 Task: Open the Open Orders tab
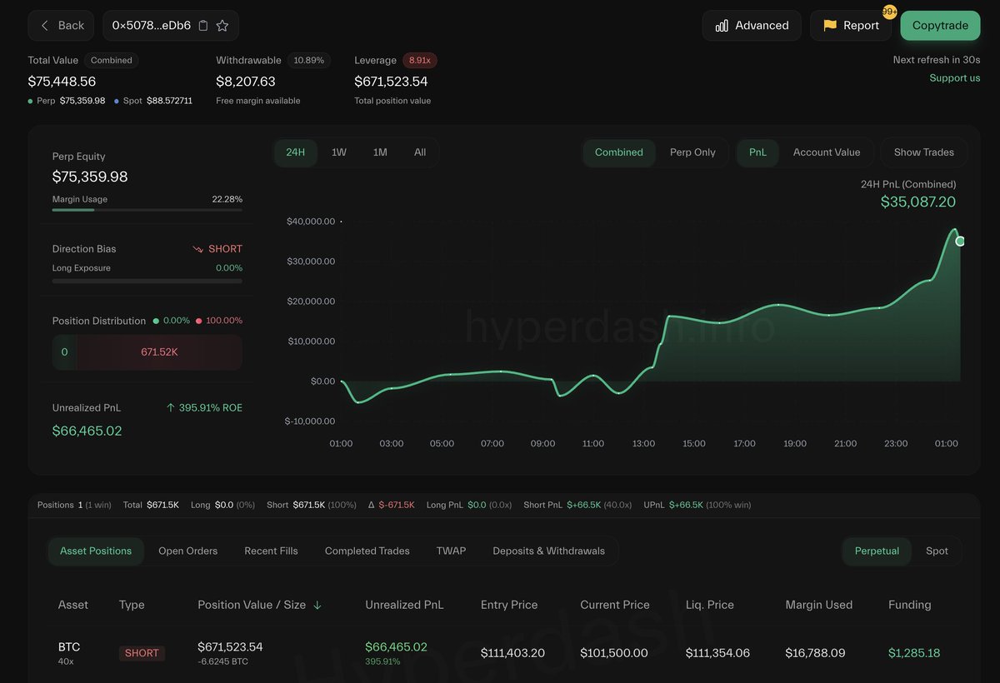[x=187, y=551]
